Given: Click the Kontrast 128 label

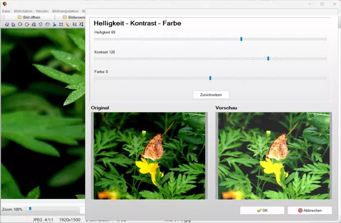Looking at the screenshot, I should [104, 52].
